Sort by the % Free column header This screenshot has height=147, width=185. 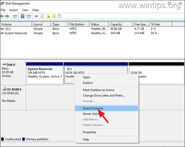(161, 24)
